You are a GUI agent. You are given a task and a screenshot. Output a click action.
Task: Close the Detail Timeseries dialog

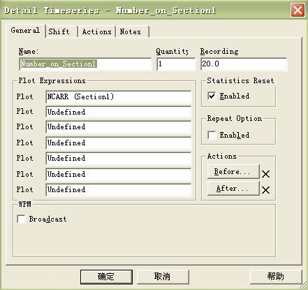[298, 10]
